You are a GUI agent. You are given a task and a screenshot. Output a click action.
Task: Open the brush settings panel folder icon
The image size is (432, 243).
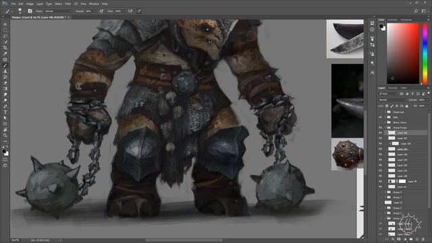click(30, 11)
